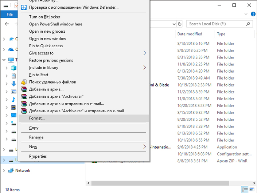Image resolution: width=257 pixels, height=193 pixels.
Task: Select Network in the navigation tree
Action: click(x=23, y=170)
